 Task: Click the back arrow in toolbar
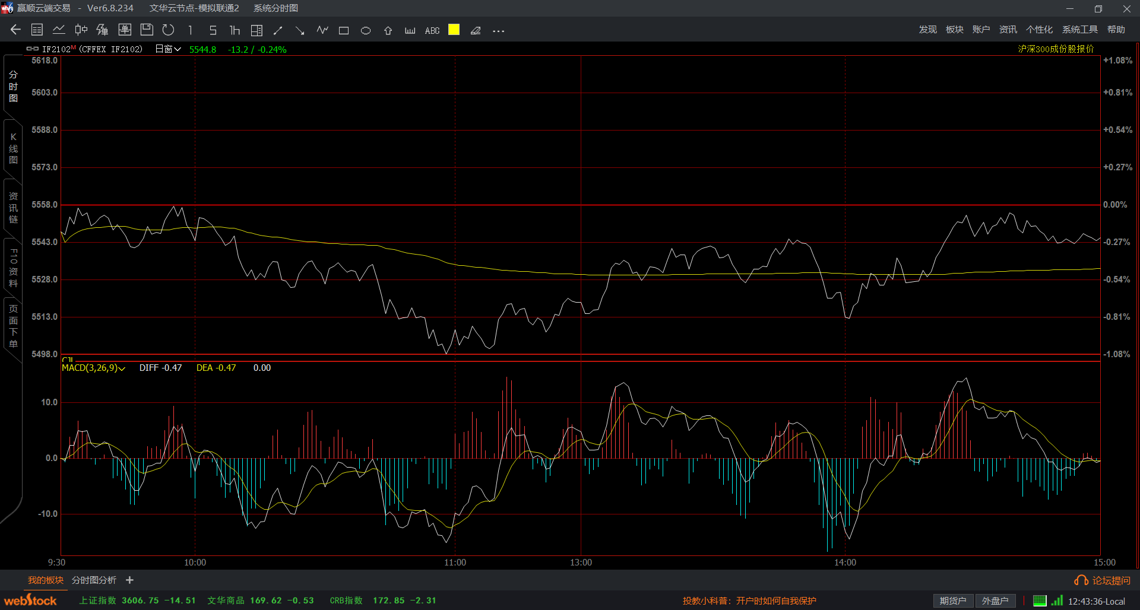tap(15, 30)
